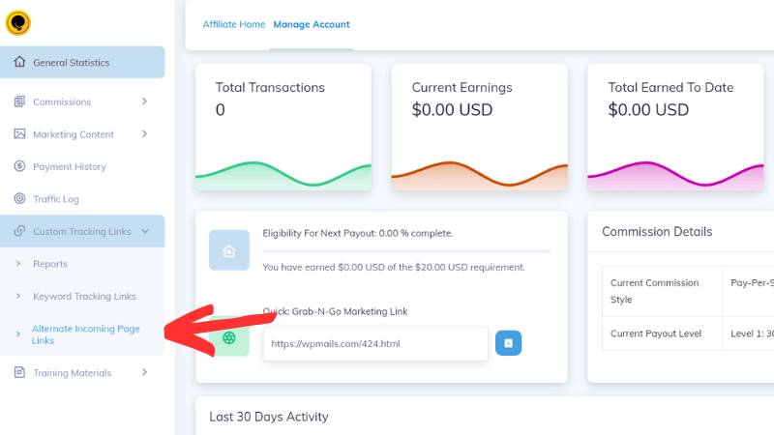Click the blue house icon in payout card
The width and height of the screenshot is (774, 435).
[x=228, y=250]
